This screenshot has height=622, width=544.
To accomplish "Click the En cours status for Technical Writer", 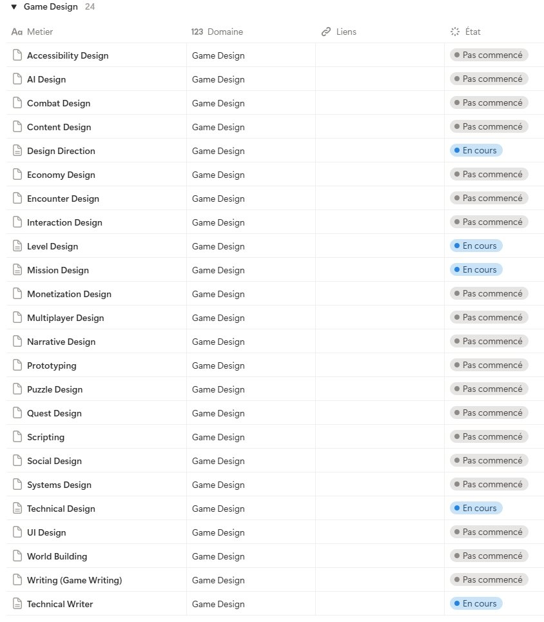I will [x=476, y=603].
